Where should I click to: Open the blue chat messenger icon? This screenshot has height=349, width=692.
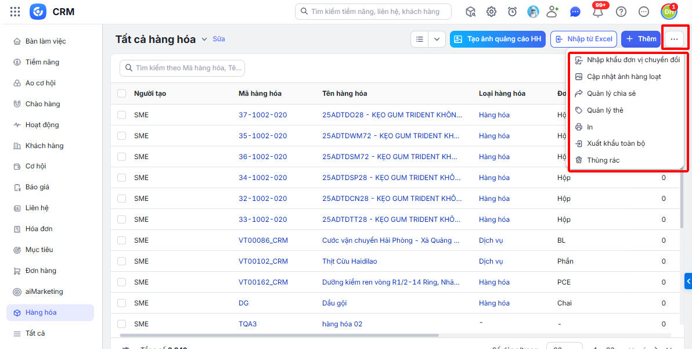575,12
